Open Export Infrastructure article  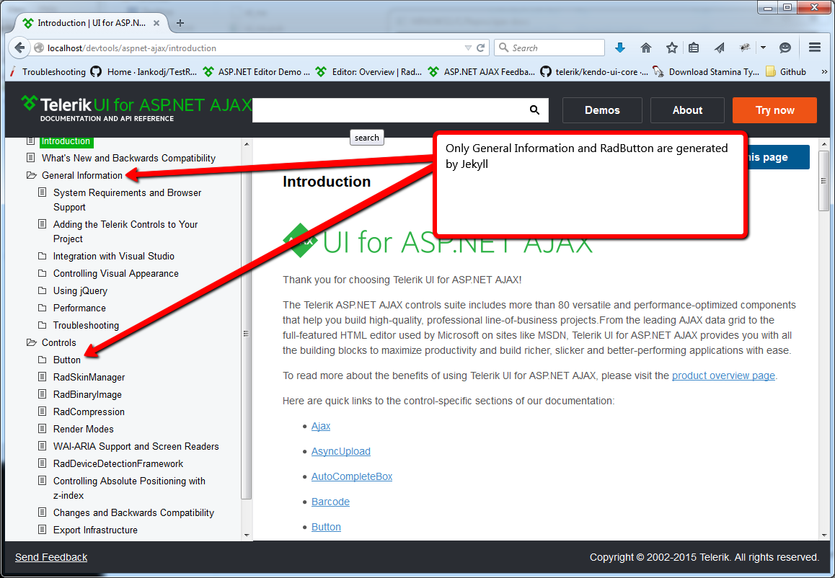click(95, 530)
